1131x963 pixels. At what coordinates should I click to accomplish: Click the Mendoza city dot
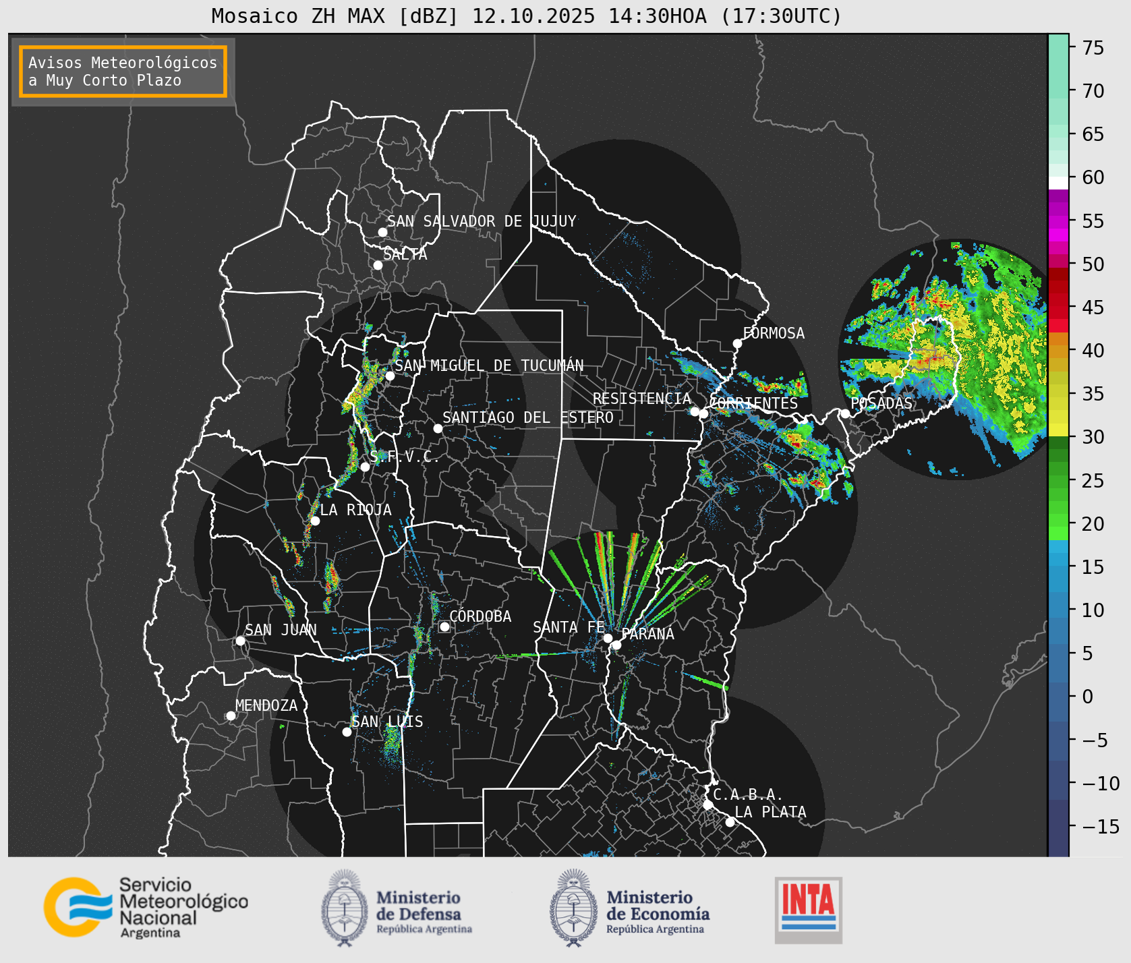231,716
